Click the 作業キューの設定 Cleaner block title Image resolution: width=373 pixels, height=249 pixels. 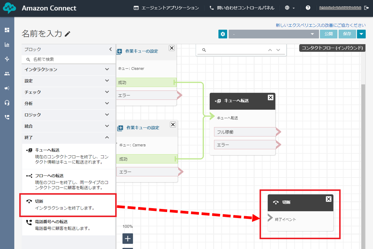(x=141, y=51)
